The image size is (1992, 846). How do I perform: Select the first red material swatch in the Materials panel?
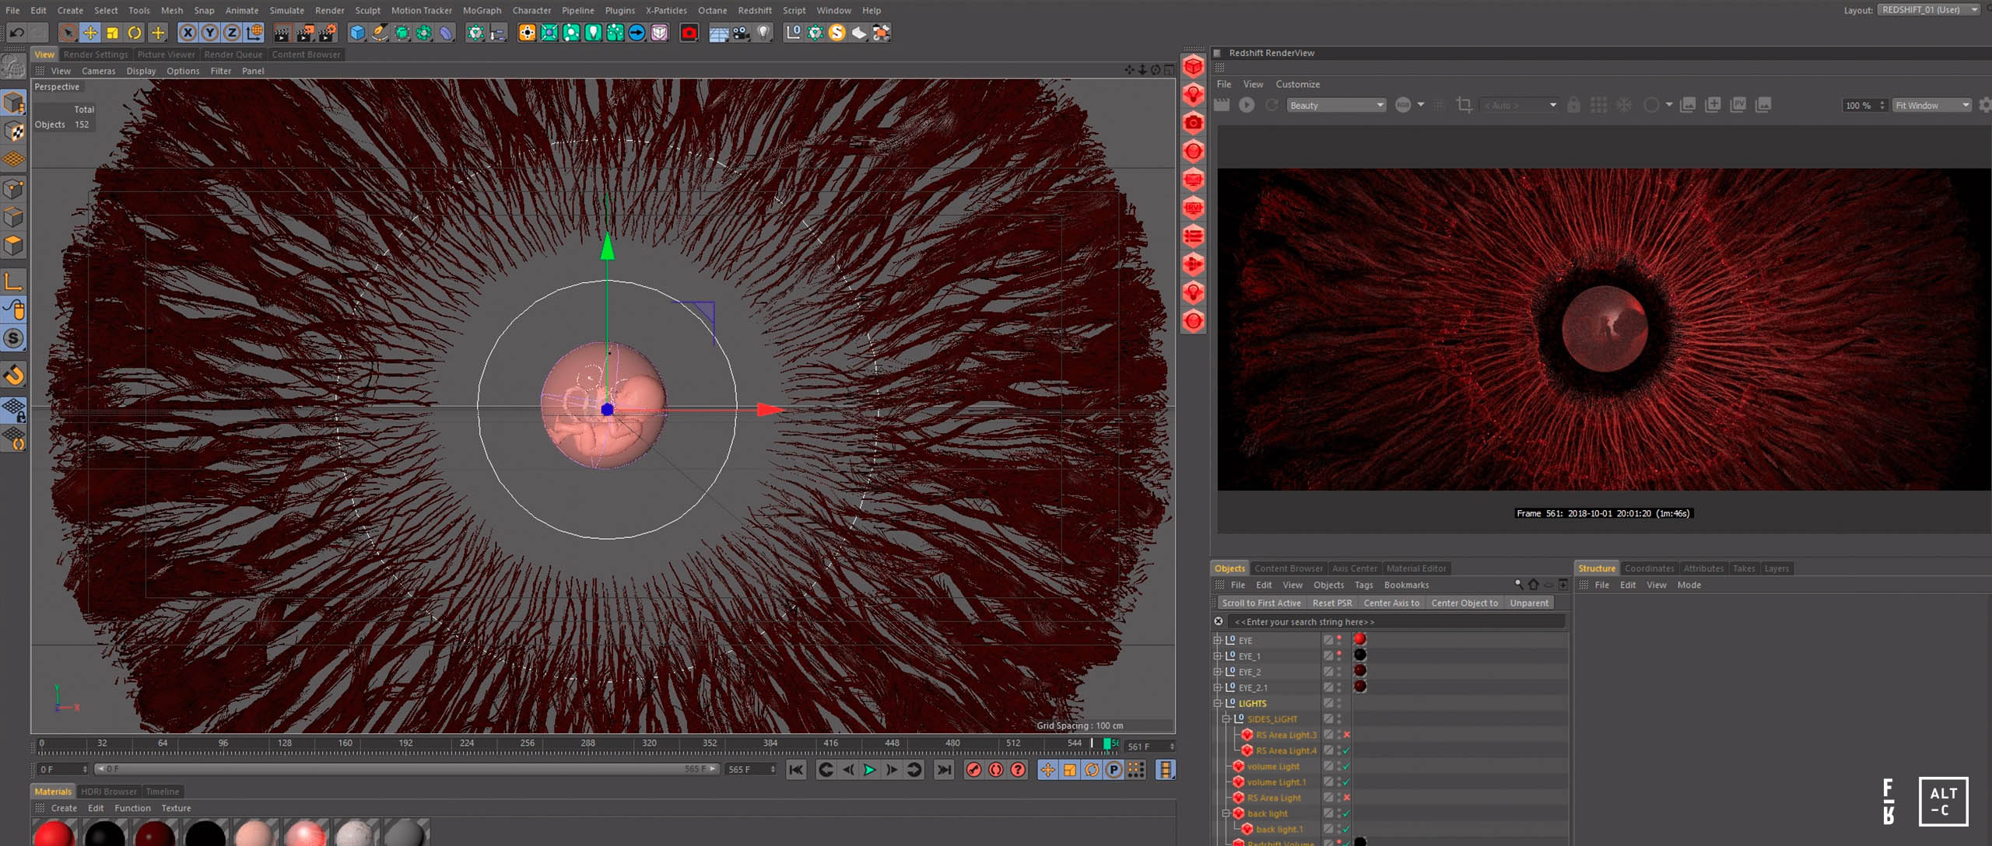[54, 833]
